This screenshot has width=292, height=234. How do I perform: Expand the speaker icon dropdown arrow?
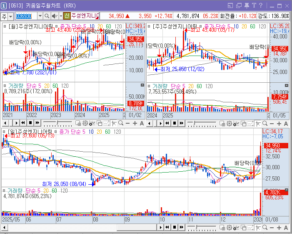tap(61, 16)
